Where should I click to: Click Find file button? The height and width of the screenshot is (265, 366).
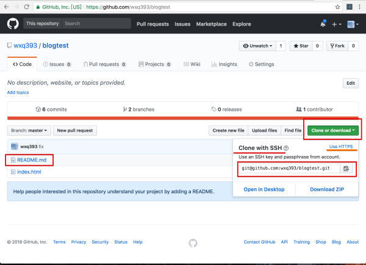[x=293, y=130]
